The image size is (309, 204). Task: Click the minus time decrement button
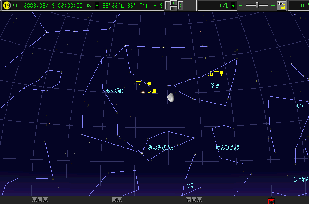pos(174,8)
